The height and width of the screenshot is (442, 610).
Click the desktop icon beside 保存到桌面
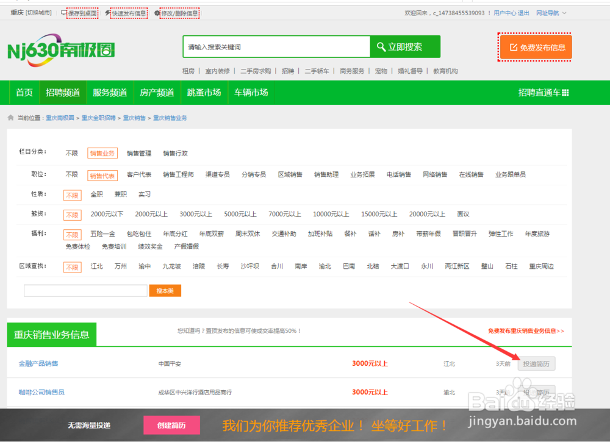[x=63, y=13]
